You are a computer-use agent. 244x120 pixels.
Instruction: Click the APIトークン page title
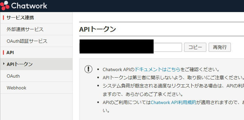click(98, 29)
